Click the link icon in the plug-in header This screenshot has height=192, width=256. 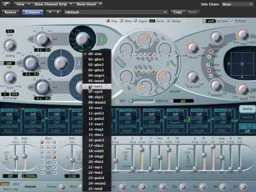pos(6,4)
